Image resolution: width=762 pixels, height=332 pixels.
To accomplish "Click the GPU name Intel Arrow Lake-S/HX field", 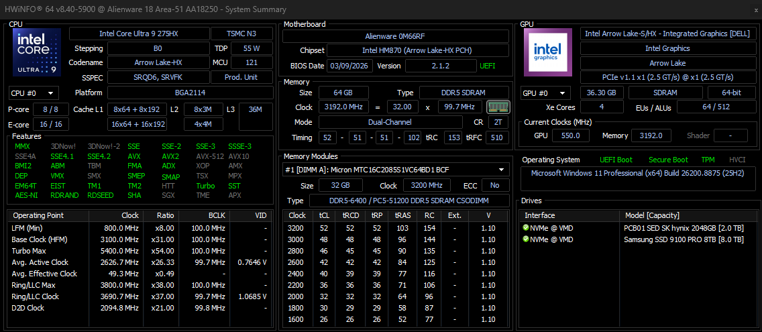I will pos(666,34).
